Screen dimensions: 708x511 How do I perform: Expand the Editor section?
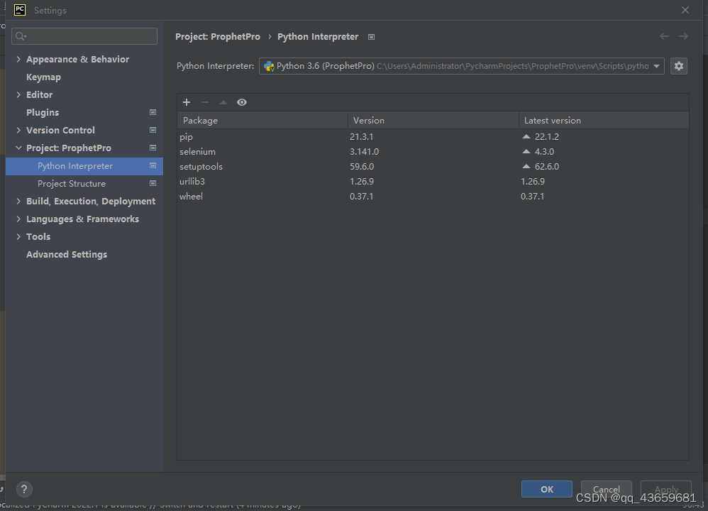point(18,94)
